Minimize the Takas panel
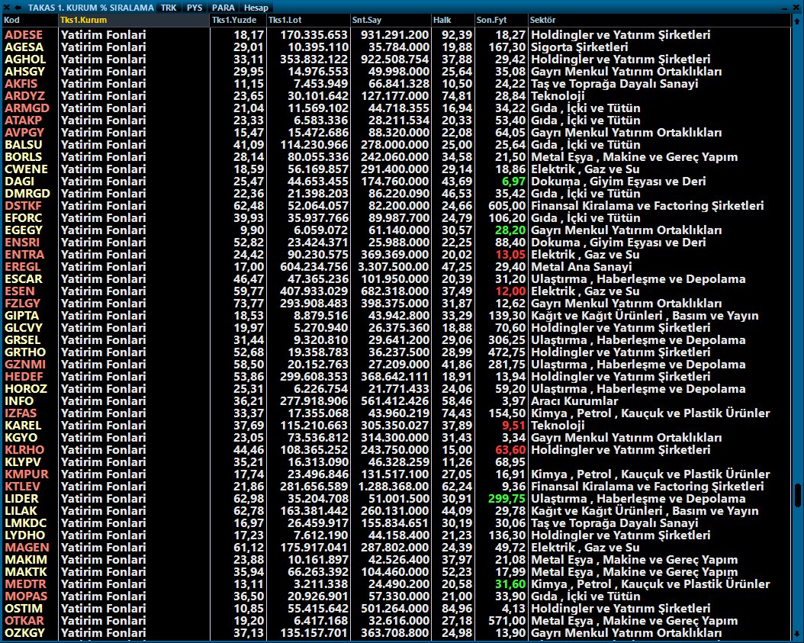Screen dimensions: 804x643 tap(784, 8)
